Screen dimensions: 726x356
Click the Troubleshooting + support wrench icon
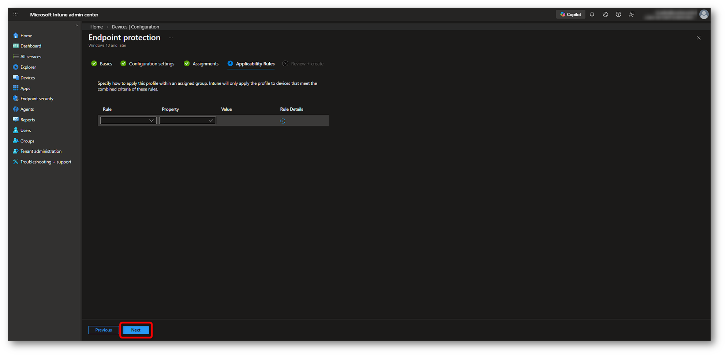coord(16,162)
